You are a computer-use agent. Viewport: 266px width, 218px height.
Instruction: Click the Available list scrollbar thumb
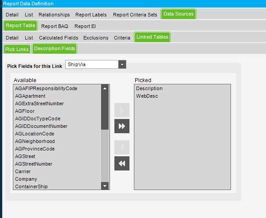point(105,111)
